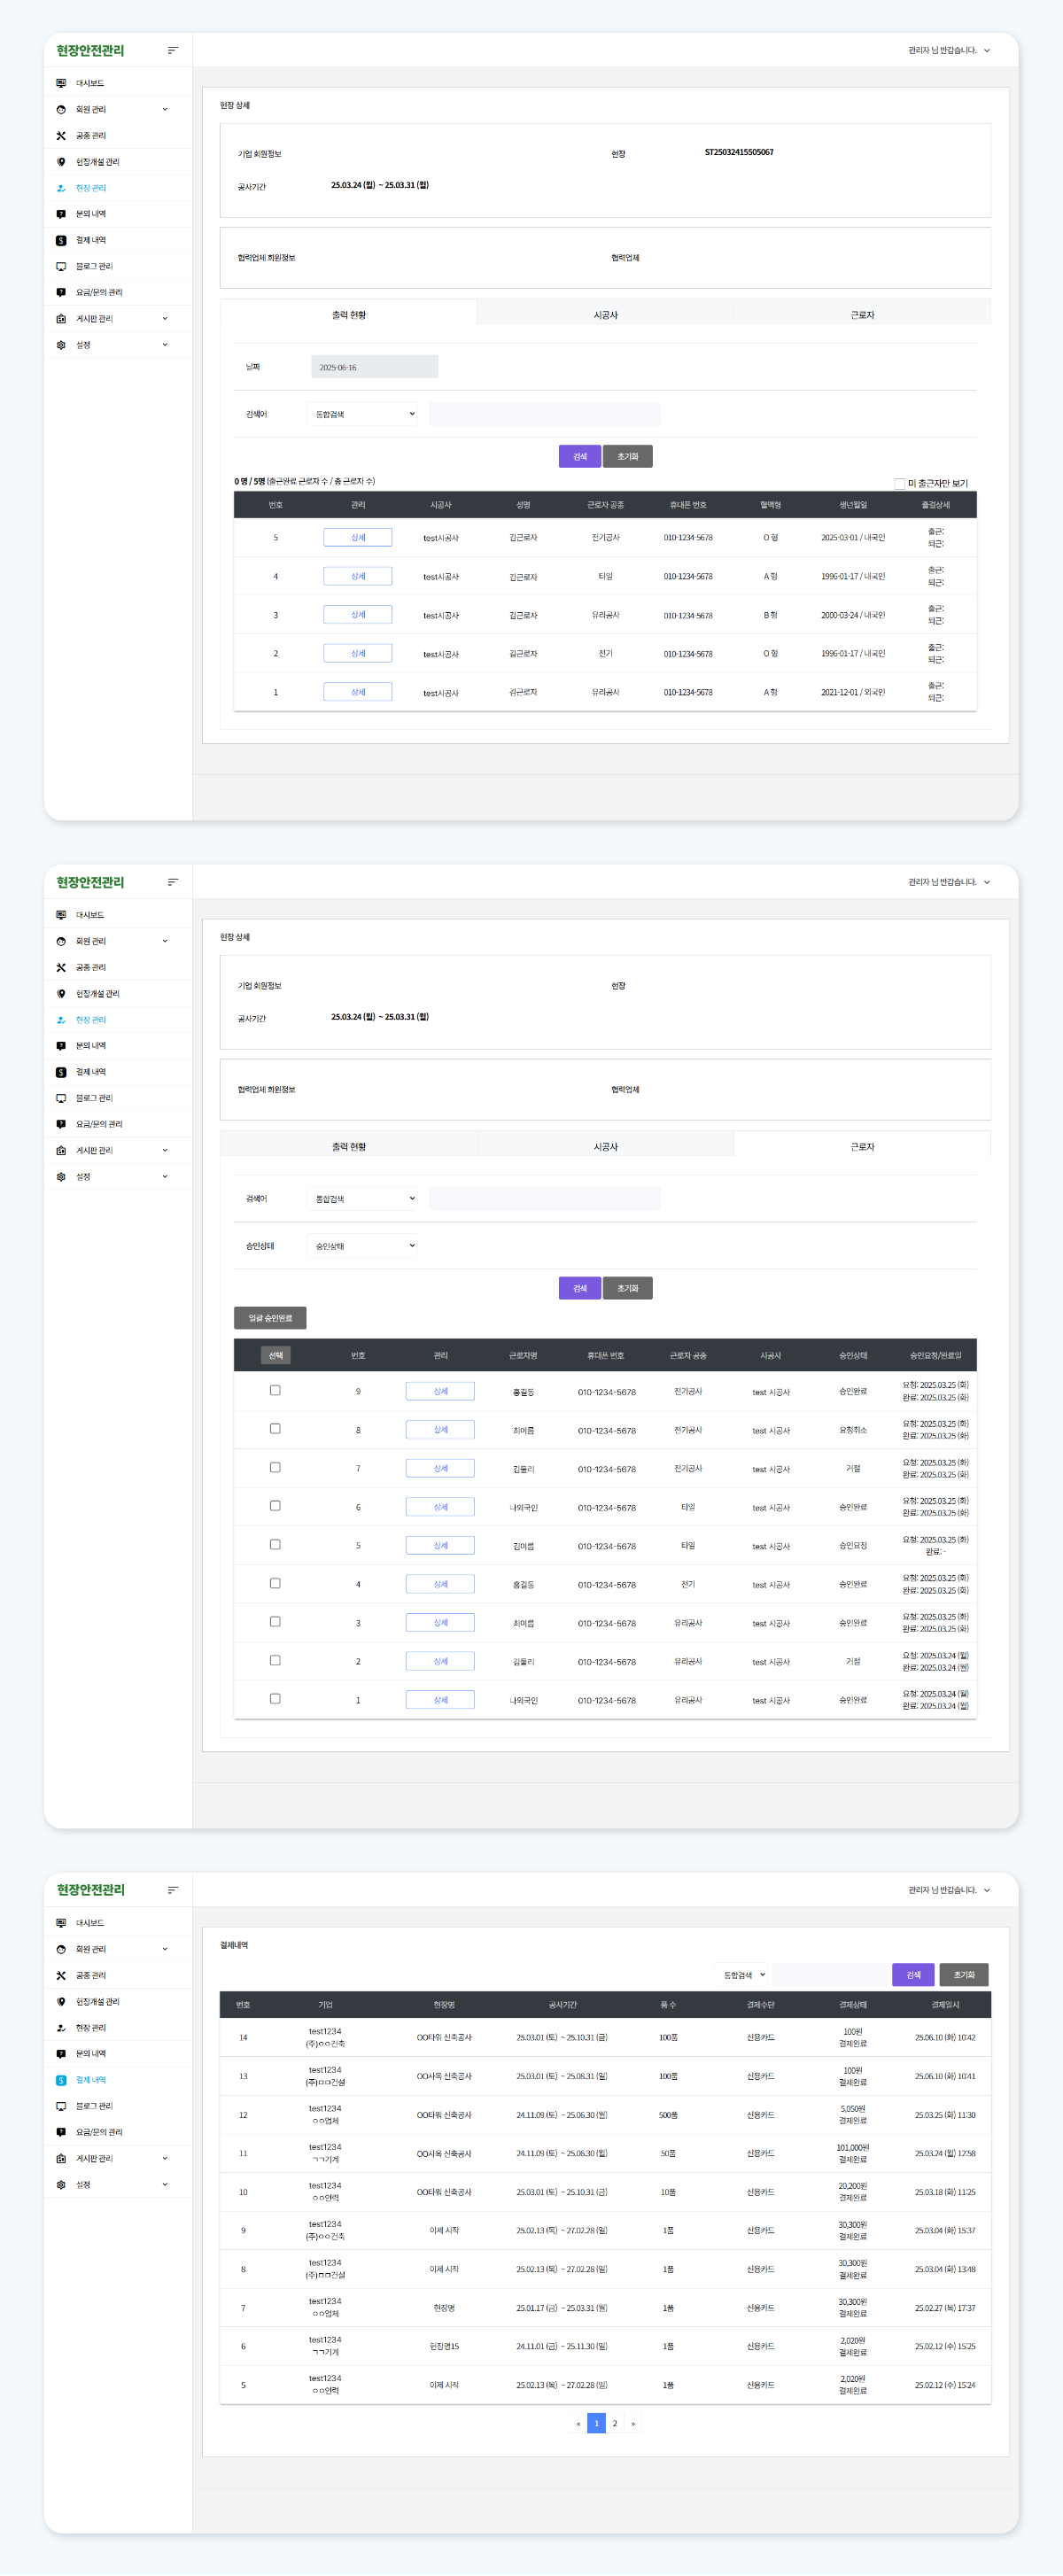Click the 블로그 관리 monitor icon in the middle sidebar
This screenshot has height=2576, width=1063.
(x=61, y=1098)
